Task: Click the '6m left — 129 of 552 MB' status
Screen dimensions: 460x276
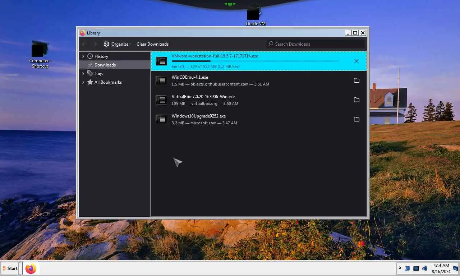Action: click(206, 66)
